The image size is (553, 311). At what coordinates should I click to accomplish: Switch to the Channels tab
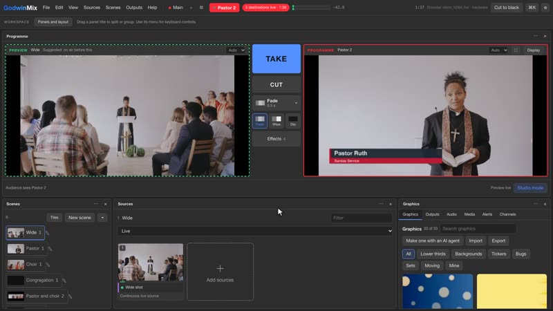[507, 214]
